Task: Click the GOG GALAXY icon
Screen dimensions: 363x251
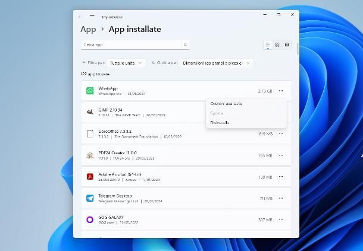Action: click(90, 220)
